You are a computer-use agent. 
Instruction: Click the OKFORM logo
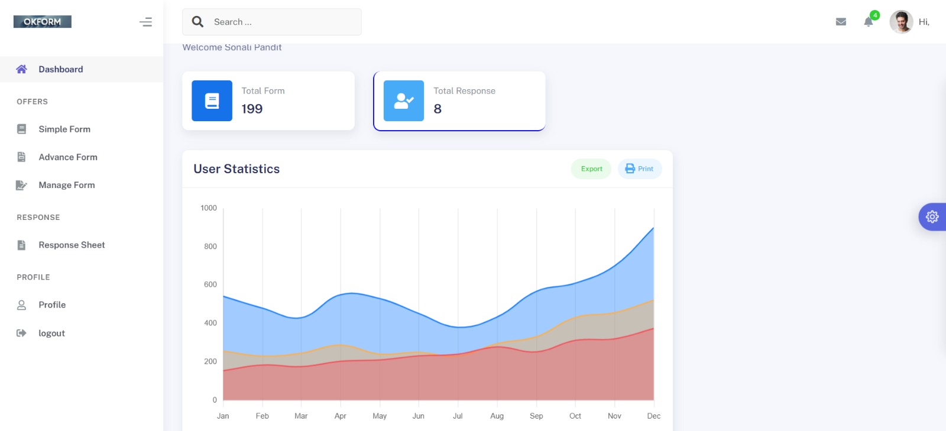[42, 22]
